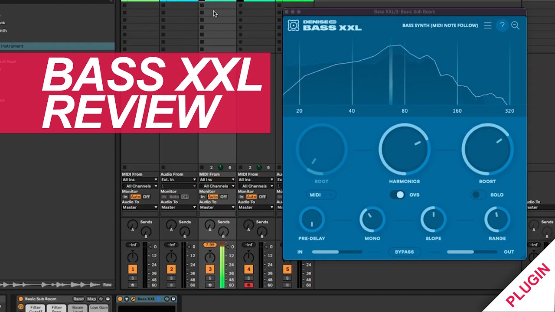Click the OUT level slider

coord(472,252)
